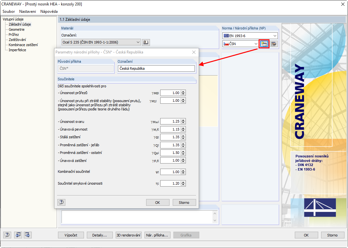The height and width of the screenshot is (248, 348).
Task: Go to next input window arrow icon
Action: click(x=28, y=235)
